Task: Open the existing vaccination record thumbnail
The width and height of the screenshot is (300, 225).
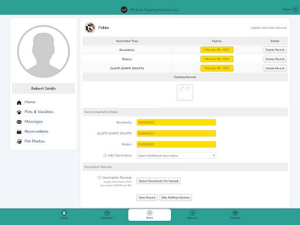Action: tap(185, 93)
